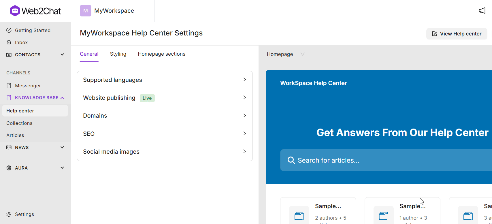Click the Getting Started checkmark icon
Image resolution: width=492 pixels, height=224 pixels.
click(9, 30)
